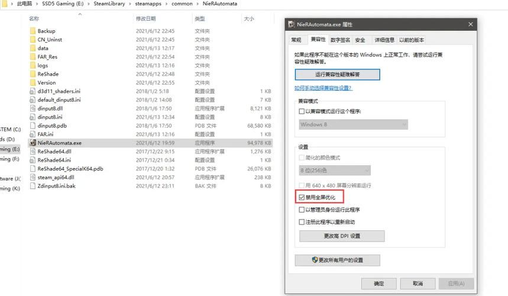Toggle reduced color mode checkbox
The width and height of the screenshot is (508, 296).
[302, 157]
